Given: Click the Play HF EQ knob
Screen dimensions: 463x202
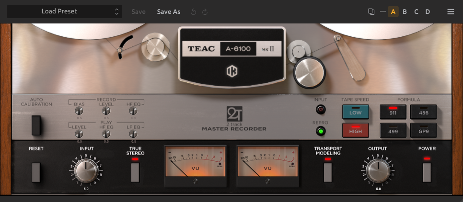Looking at the screenshot, I should (x=106, y=134).
